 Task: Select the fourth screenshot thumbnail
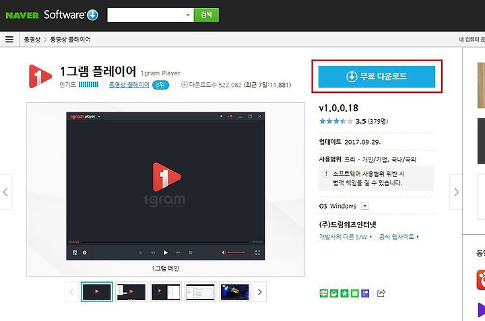(200, 291)
